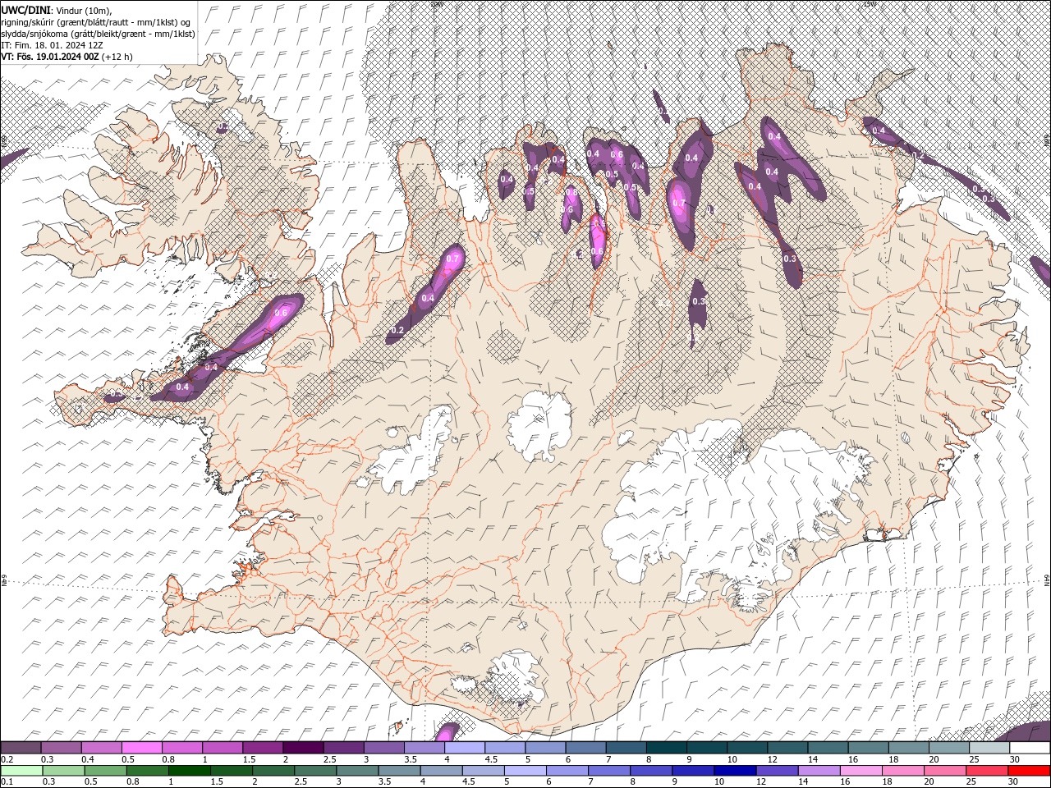Click the 'IT: Fim. 18. 01. 2024 12Z' line
This screenshot has width=1051, height=788.
(52, 45)
